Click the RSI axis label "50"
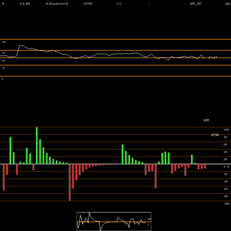 (x=3, y=61)
